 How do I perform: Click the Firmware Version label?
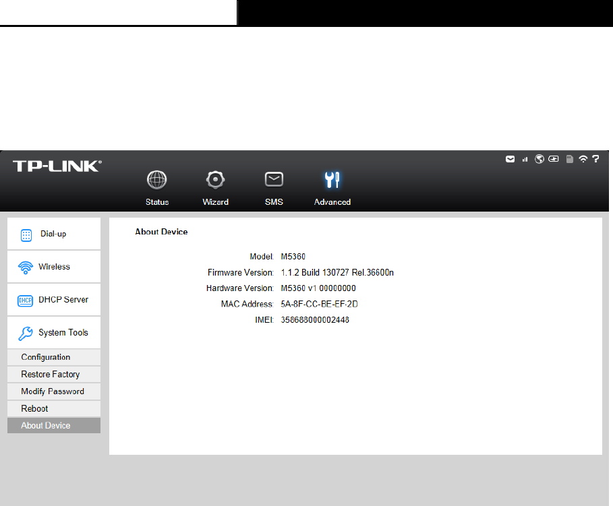pos(241,272)
